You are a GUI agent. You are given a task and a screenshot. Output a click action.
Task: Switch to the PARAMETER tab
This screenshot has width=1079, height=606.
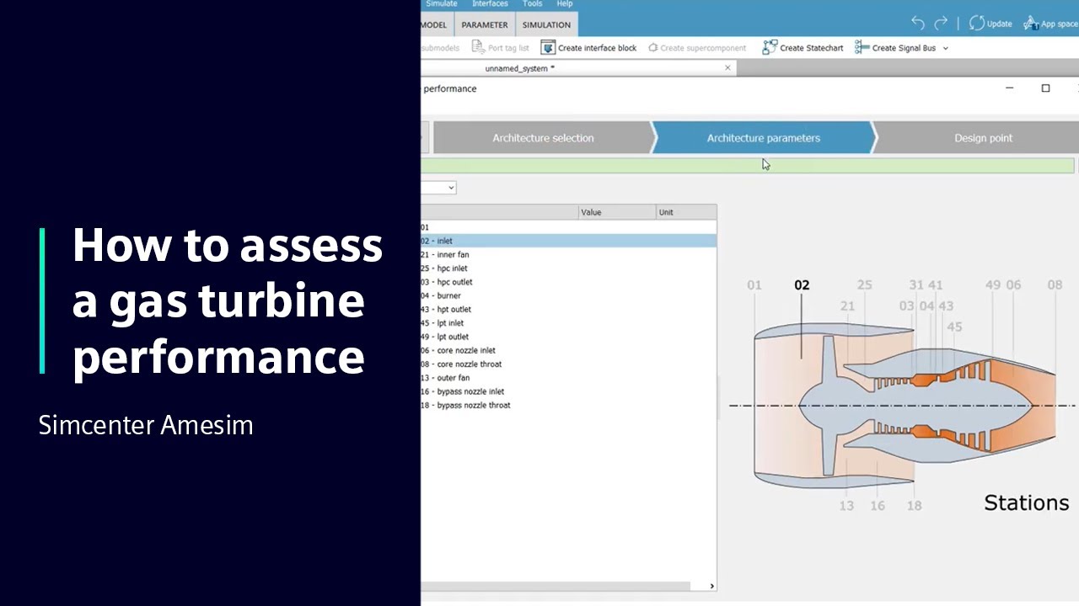(485, 24)
